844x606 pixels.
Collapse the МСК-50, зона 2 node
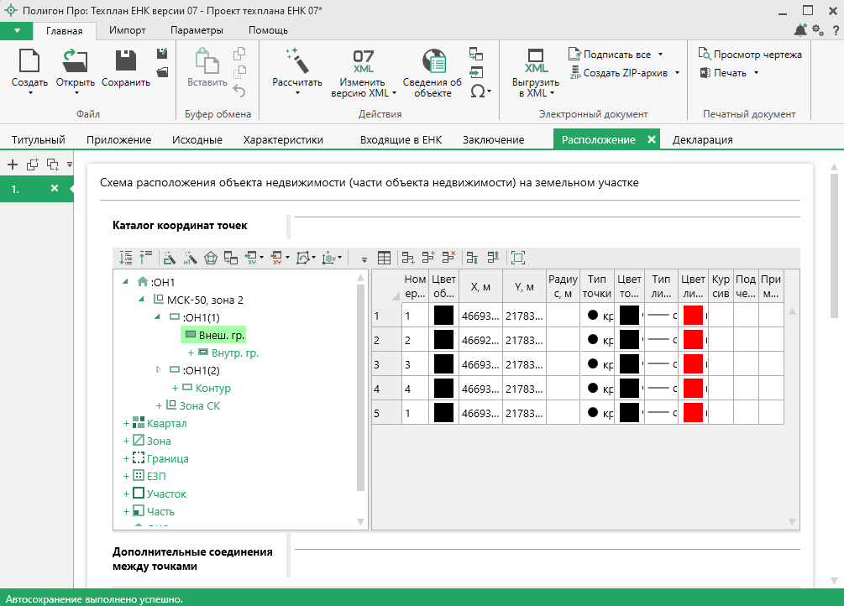point(140,300)
